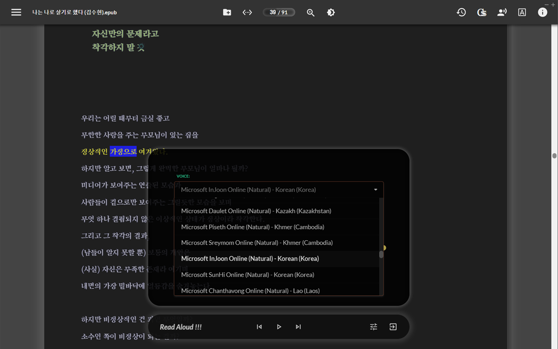Skip to the next sentence
The height and width of the screenshot is (349, 558).
tap(298, 326)
